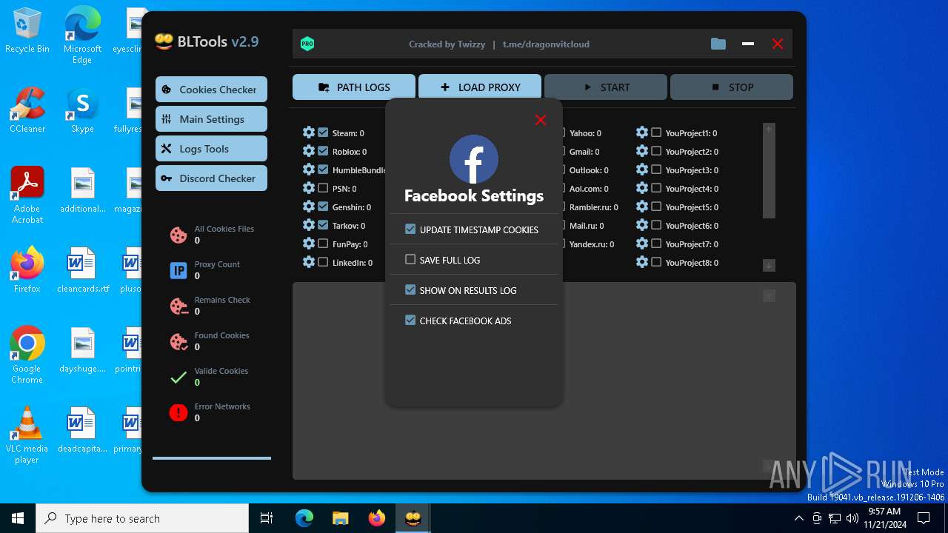948x533 pixels.
Task: Open YouProject2 settings gear icon
Action: 642,151
